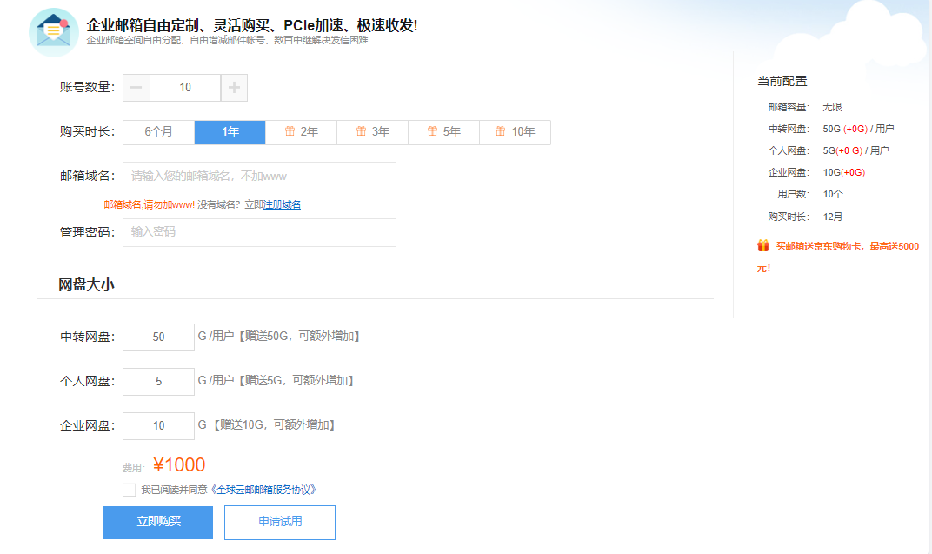
Task: Click the 申请试用 trial button
Action: tap(279, 522)
